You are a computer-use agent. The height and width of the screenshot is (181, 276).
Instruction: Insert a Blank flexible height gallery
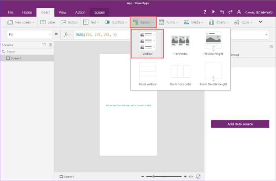(x=213, y=74)
